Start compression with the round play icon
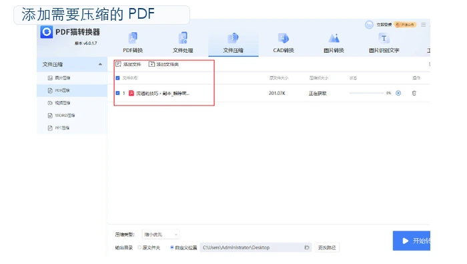 398,93
